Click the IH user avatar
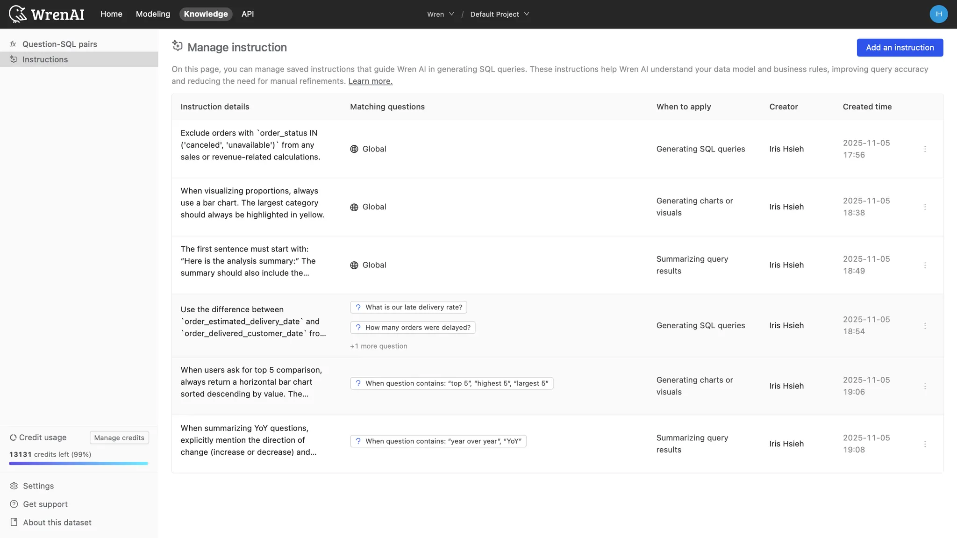Viewport: 957px width, 538px height. [938, 14]
